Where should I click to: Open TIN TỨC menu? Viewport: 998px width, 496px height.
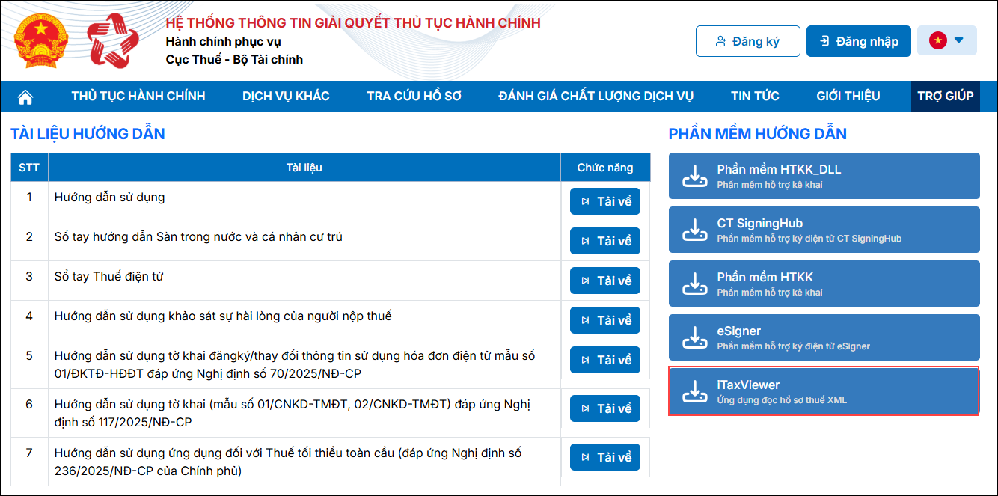[755, 97]
